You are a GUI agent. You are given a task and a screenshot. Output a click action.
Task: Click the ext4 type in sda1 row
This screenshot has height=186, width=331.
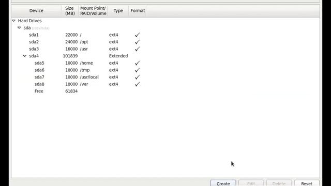[114, 35]
